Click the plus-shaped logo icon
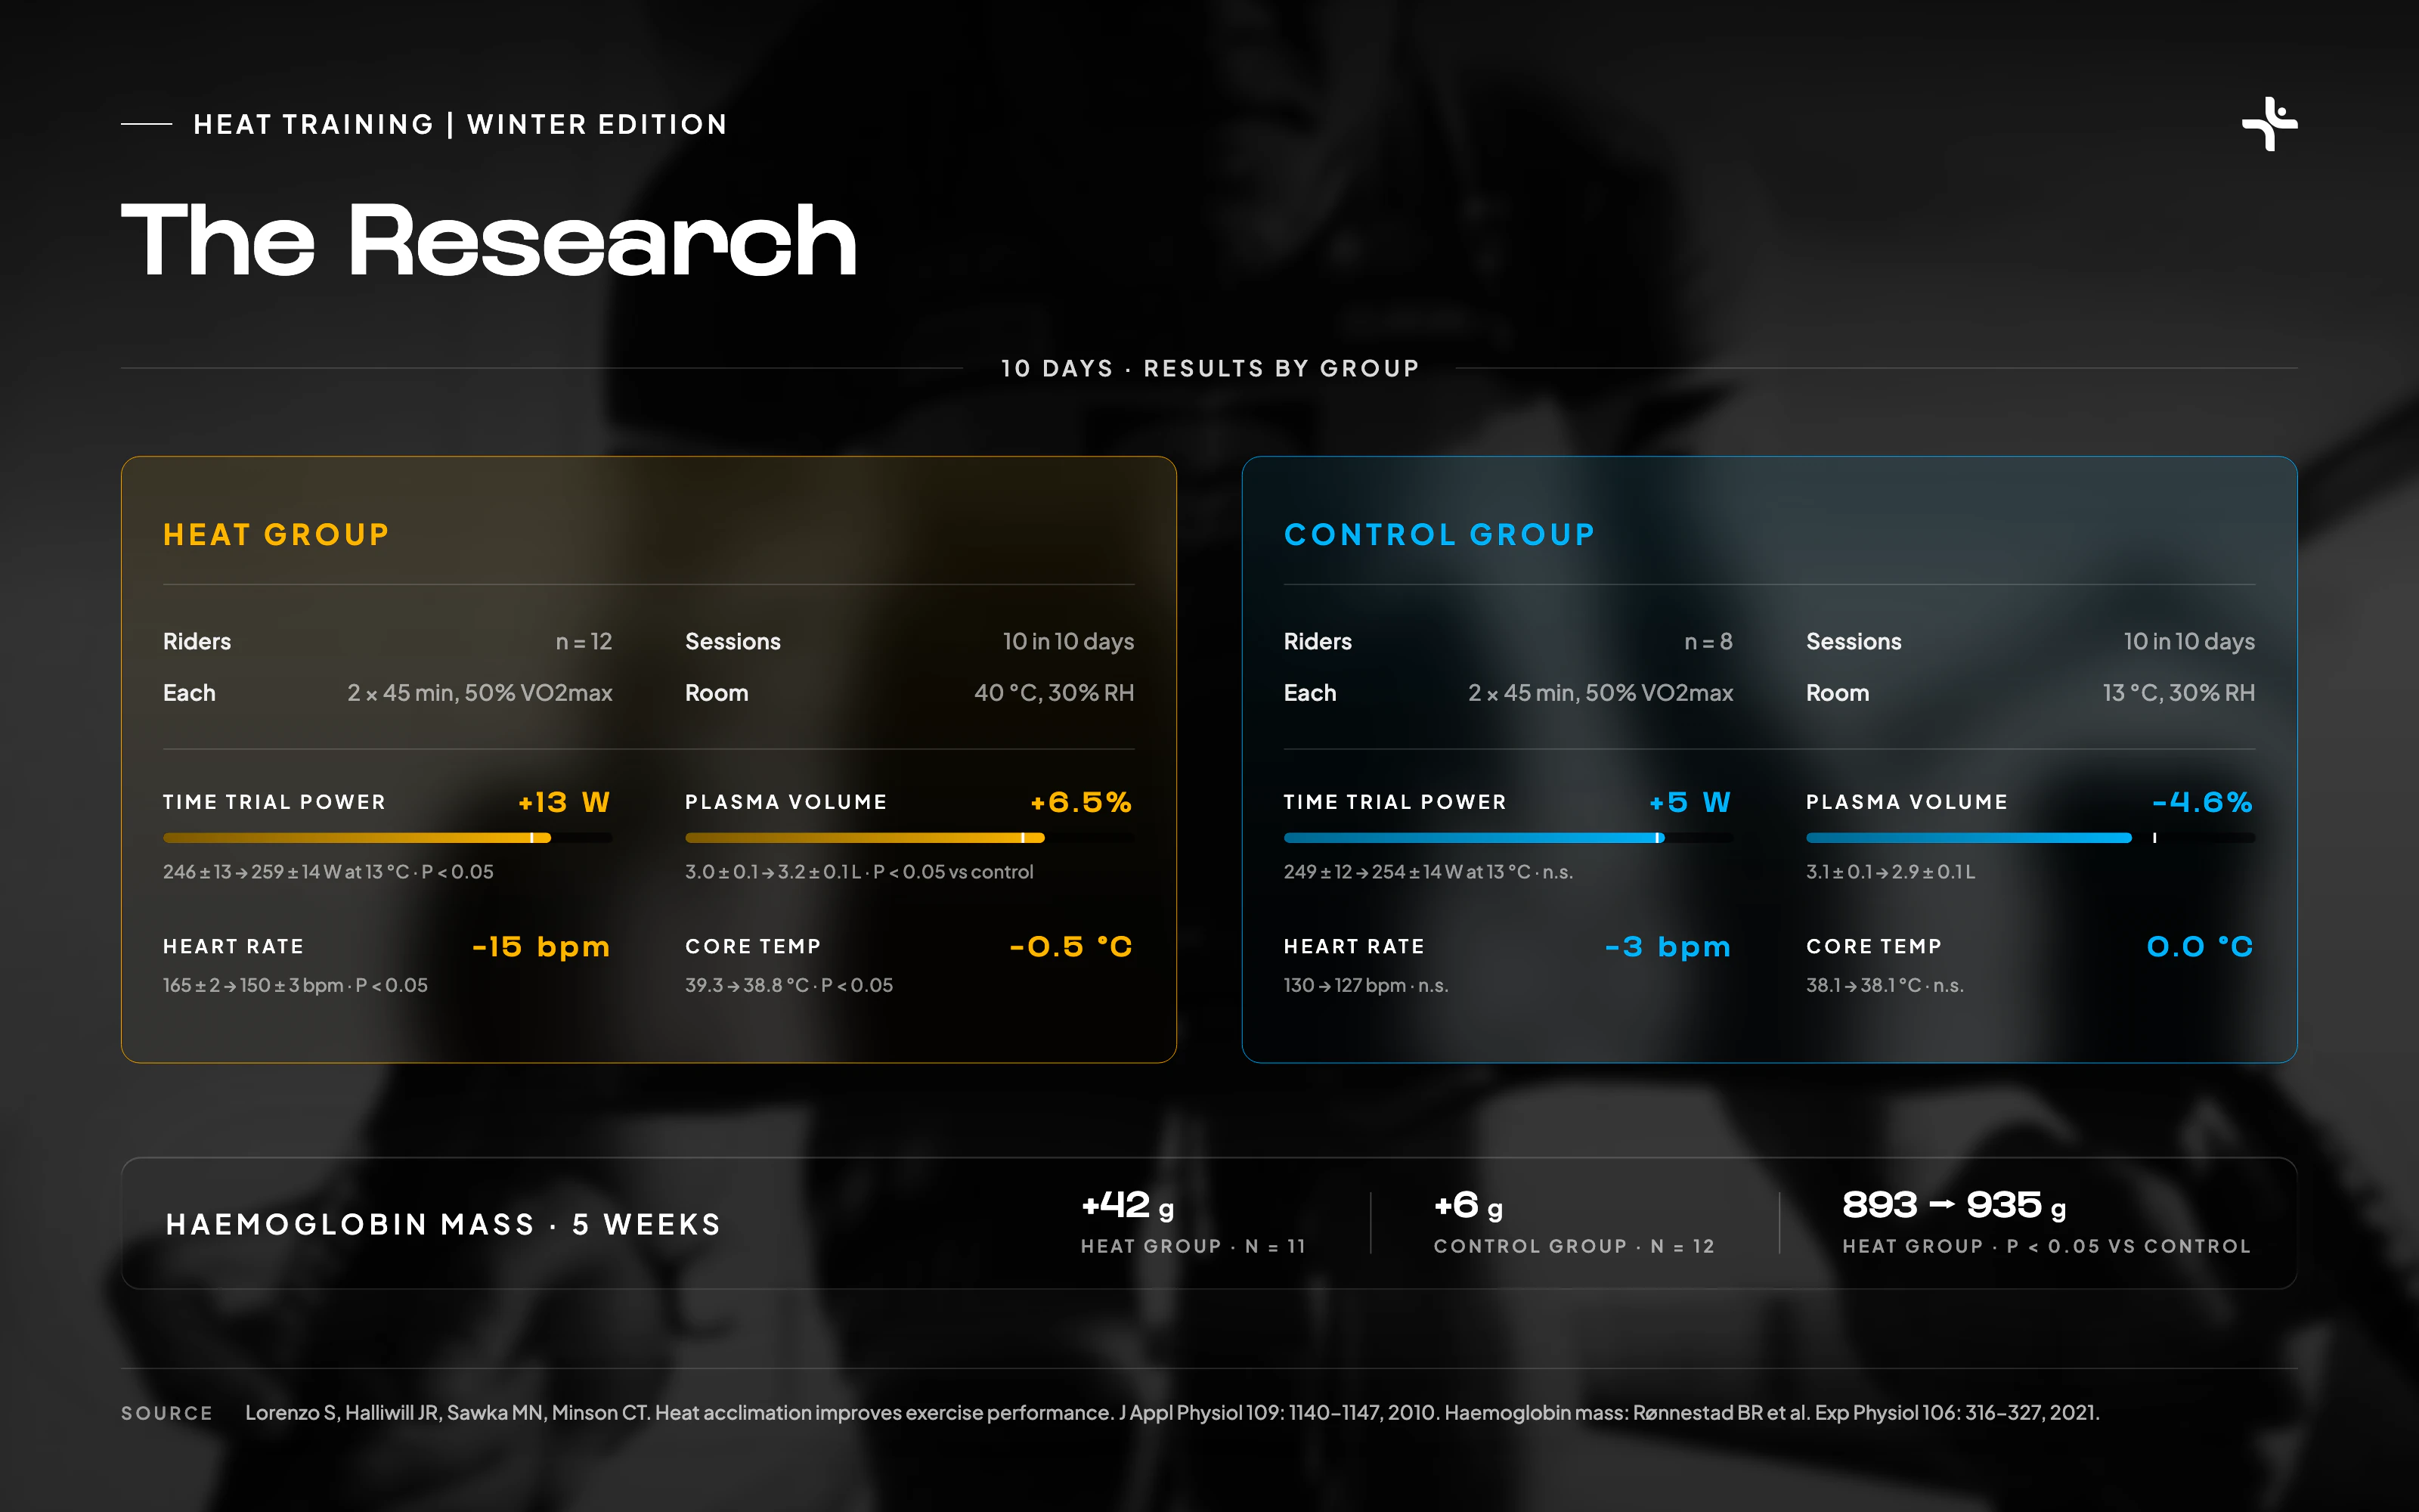2419x1512 pixels. point(2269,124)
